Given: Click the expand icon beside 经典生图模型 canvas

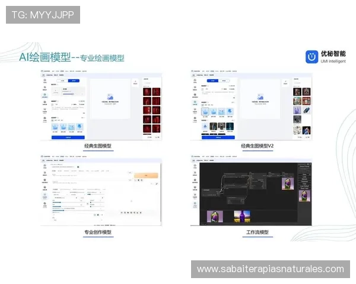Looking at the screenshot, I should (135, 82).
